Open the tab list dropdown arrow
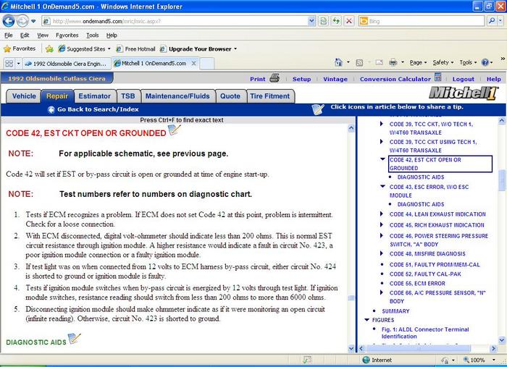Viewport: 507px width, 367px height. pos(18,63)
